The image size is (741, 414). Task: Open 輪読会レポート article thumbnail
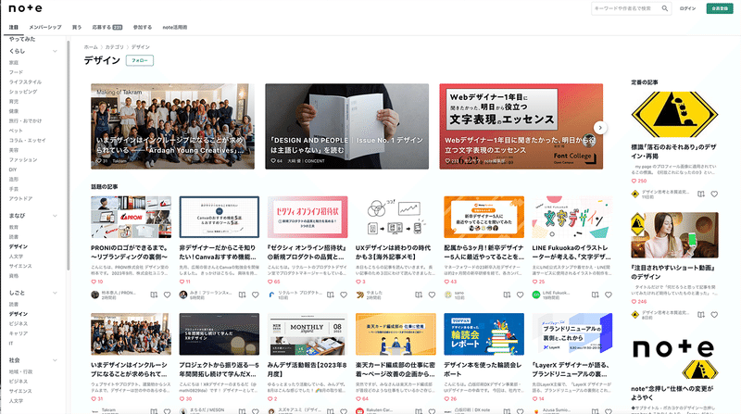[484, 333]
